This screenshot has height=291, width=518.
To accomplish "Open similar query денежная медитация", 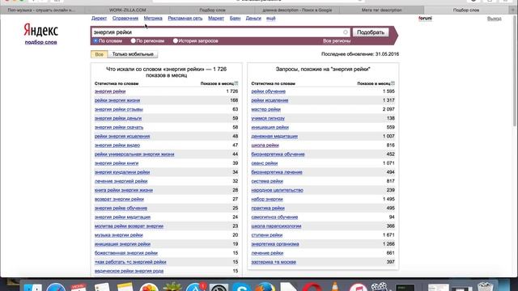I will pyautogui.click(x=274, y=137).
